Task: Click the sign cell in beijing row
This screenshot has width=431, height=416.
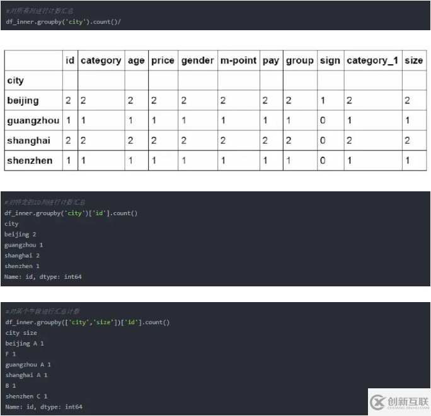Action: click(x=323, y=101)
